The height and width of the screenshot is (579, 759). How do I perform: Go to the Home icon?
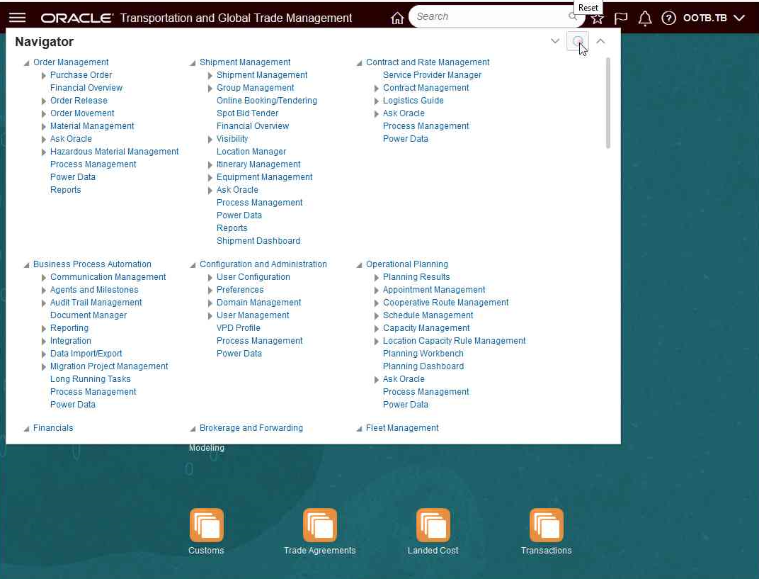pos(397,18)
